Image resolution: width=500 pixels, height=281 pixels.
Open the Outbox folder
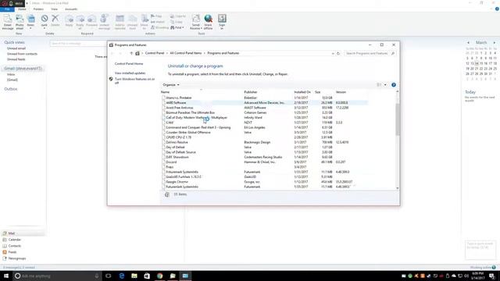pos(10,89)
